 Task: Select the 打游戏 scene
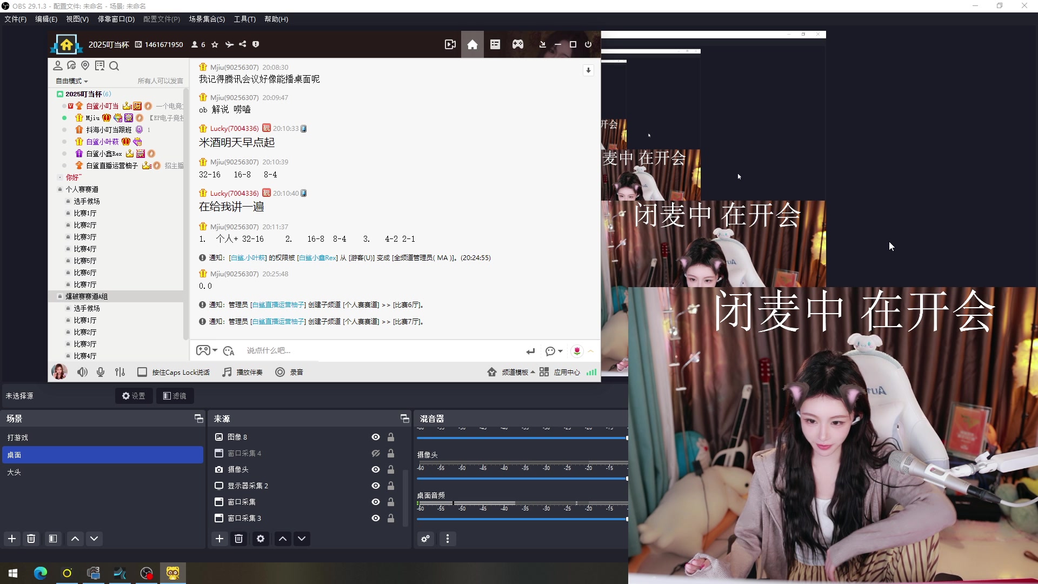click(103, 437)
